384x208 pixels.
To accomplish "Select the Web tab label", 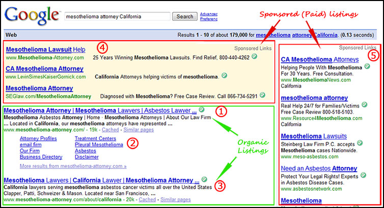I will click(x=11, y=35).
